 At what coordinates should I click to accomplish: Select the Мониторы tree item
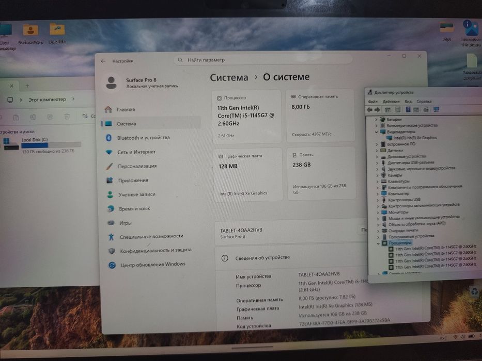coord(398,212)
